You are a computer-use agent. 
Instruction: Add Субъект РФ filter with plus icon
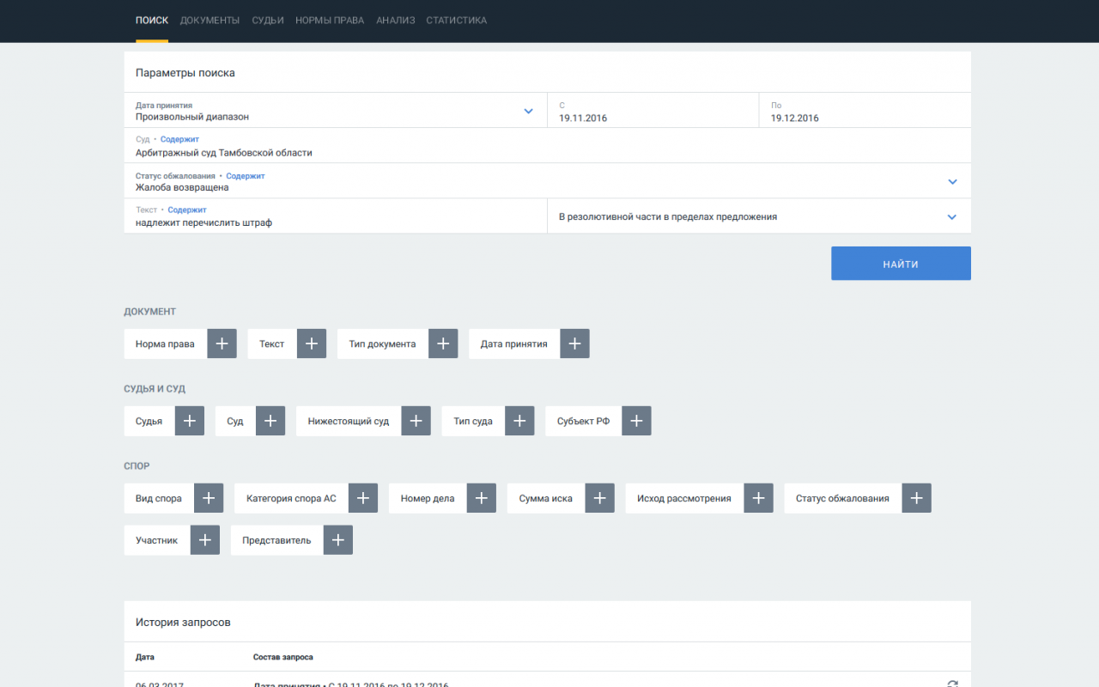pyautogui.click(x=636, y=421)
